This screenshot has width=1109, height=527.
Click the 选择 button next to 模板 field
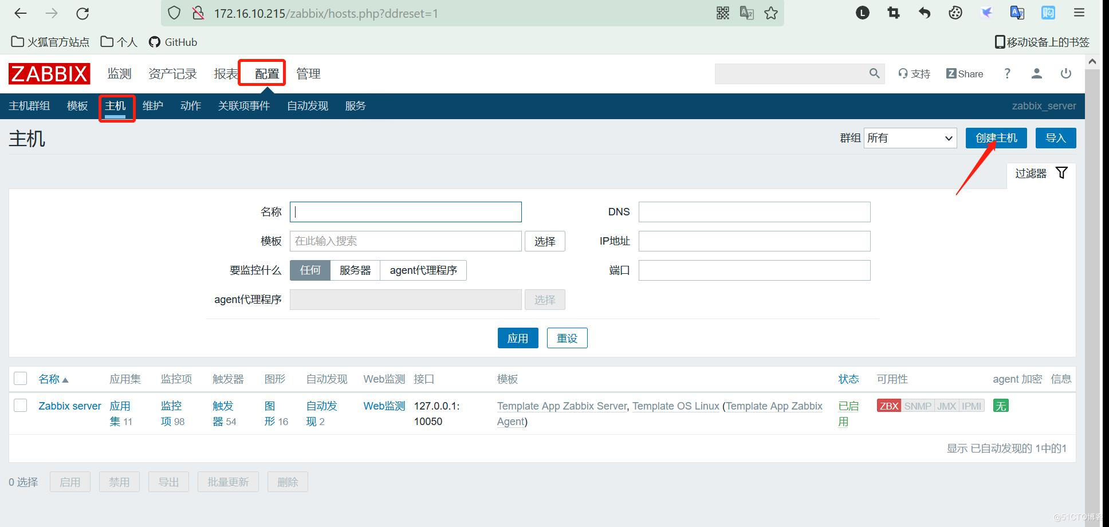point(545,241)
